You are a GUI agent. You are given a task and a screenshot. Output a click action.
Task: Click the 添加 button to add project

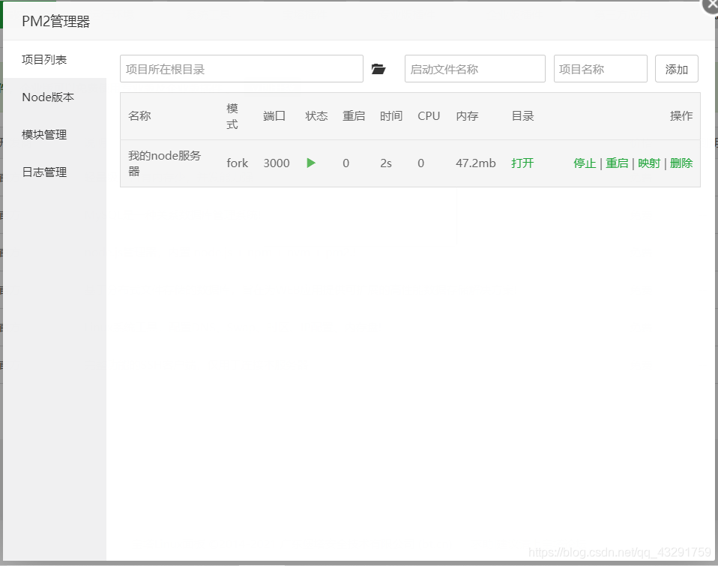point(676,68)
